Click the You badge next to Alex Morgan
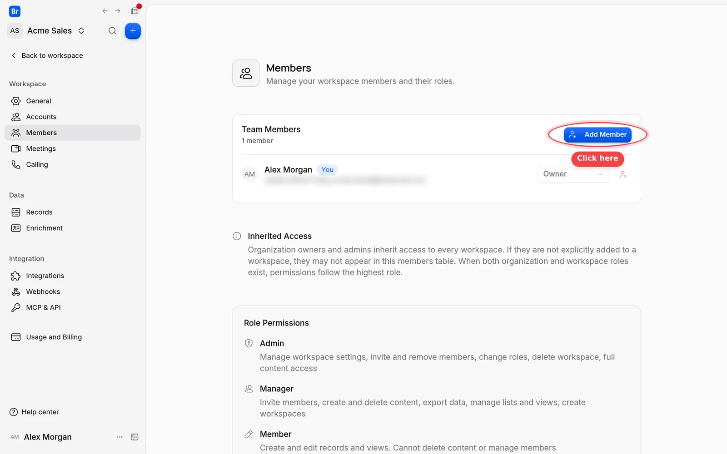727x454 pixels. pos(327,169)
